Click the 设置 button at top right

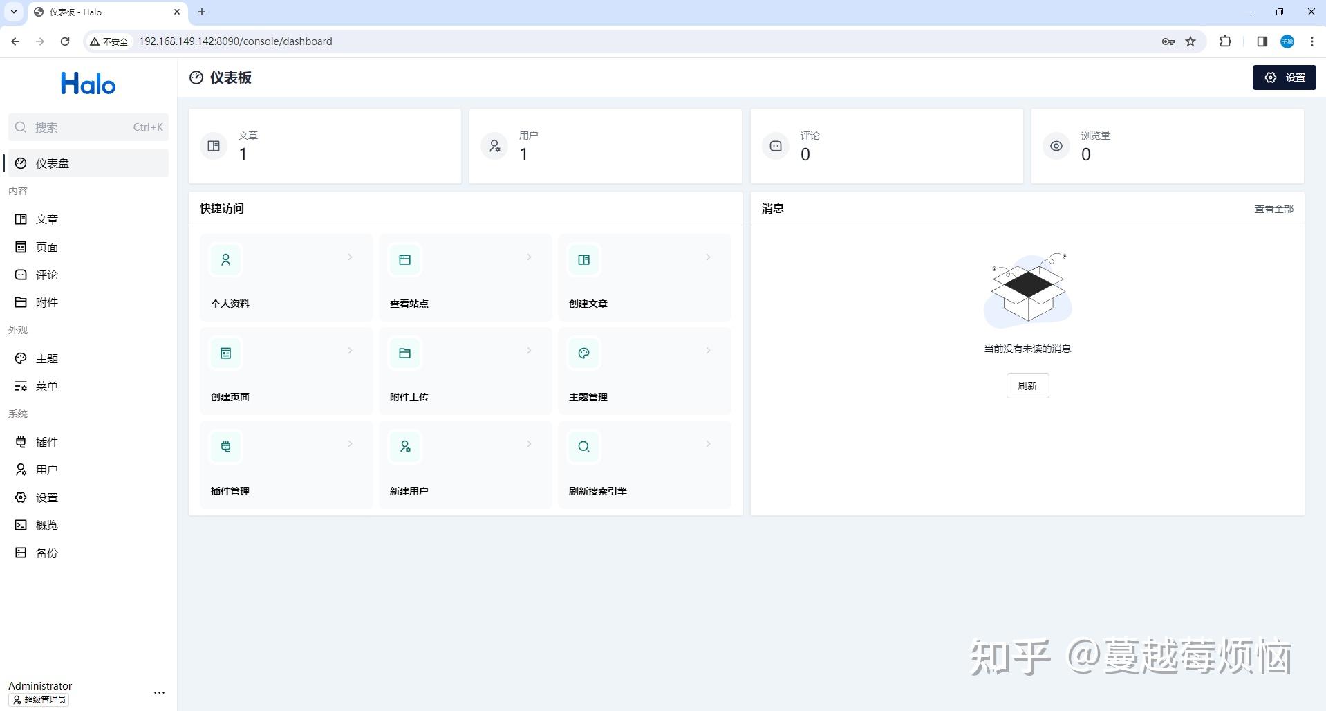[1283, 77]
